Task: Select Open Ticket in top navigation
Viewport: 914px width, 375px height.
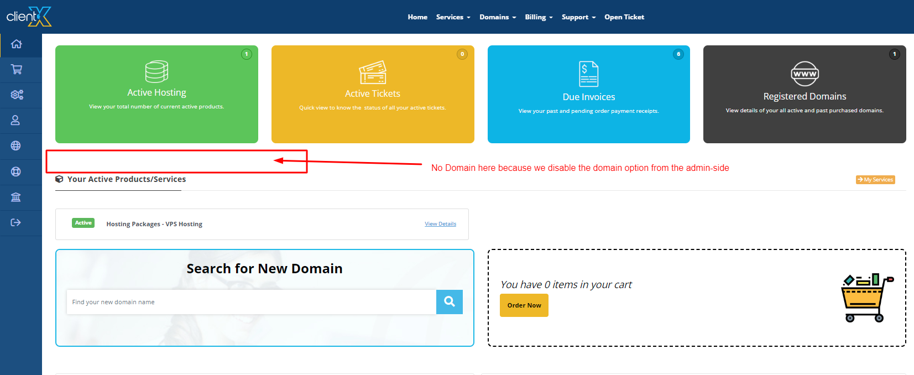Action: 624,17
